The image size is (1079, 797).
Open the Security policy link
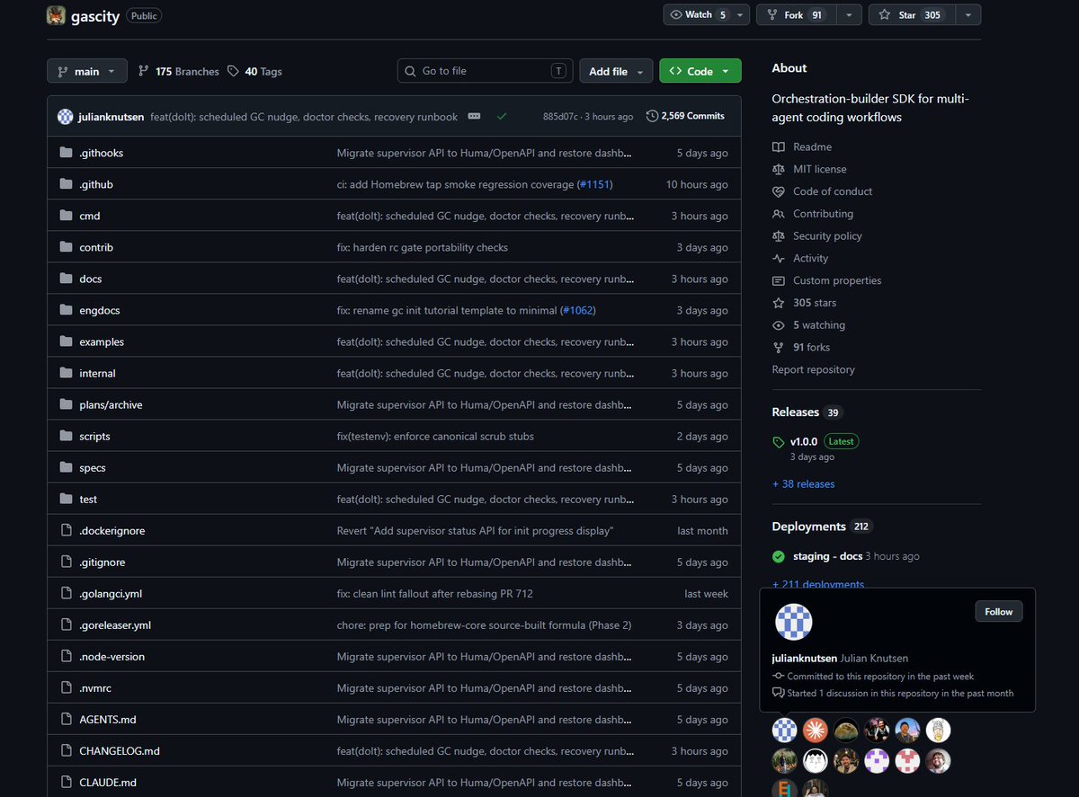pyautogui.click(x=817, y=235)
